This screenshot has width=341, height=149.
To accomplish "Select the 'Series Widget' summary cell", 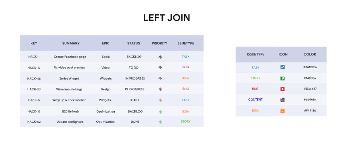I will (x=69, y=78).
